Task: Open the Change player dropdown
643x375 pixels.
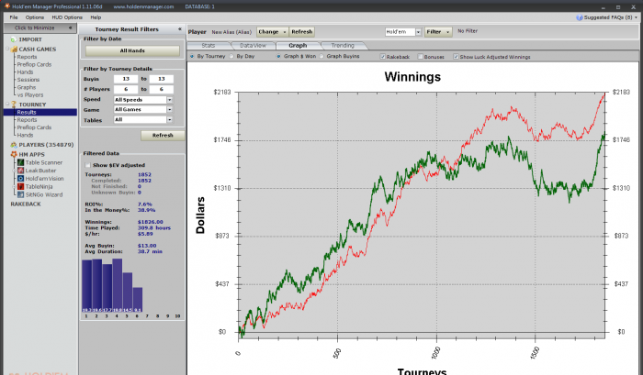Action: tap(272, 32)
